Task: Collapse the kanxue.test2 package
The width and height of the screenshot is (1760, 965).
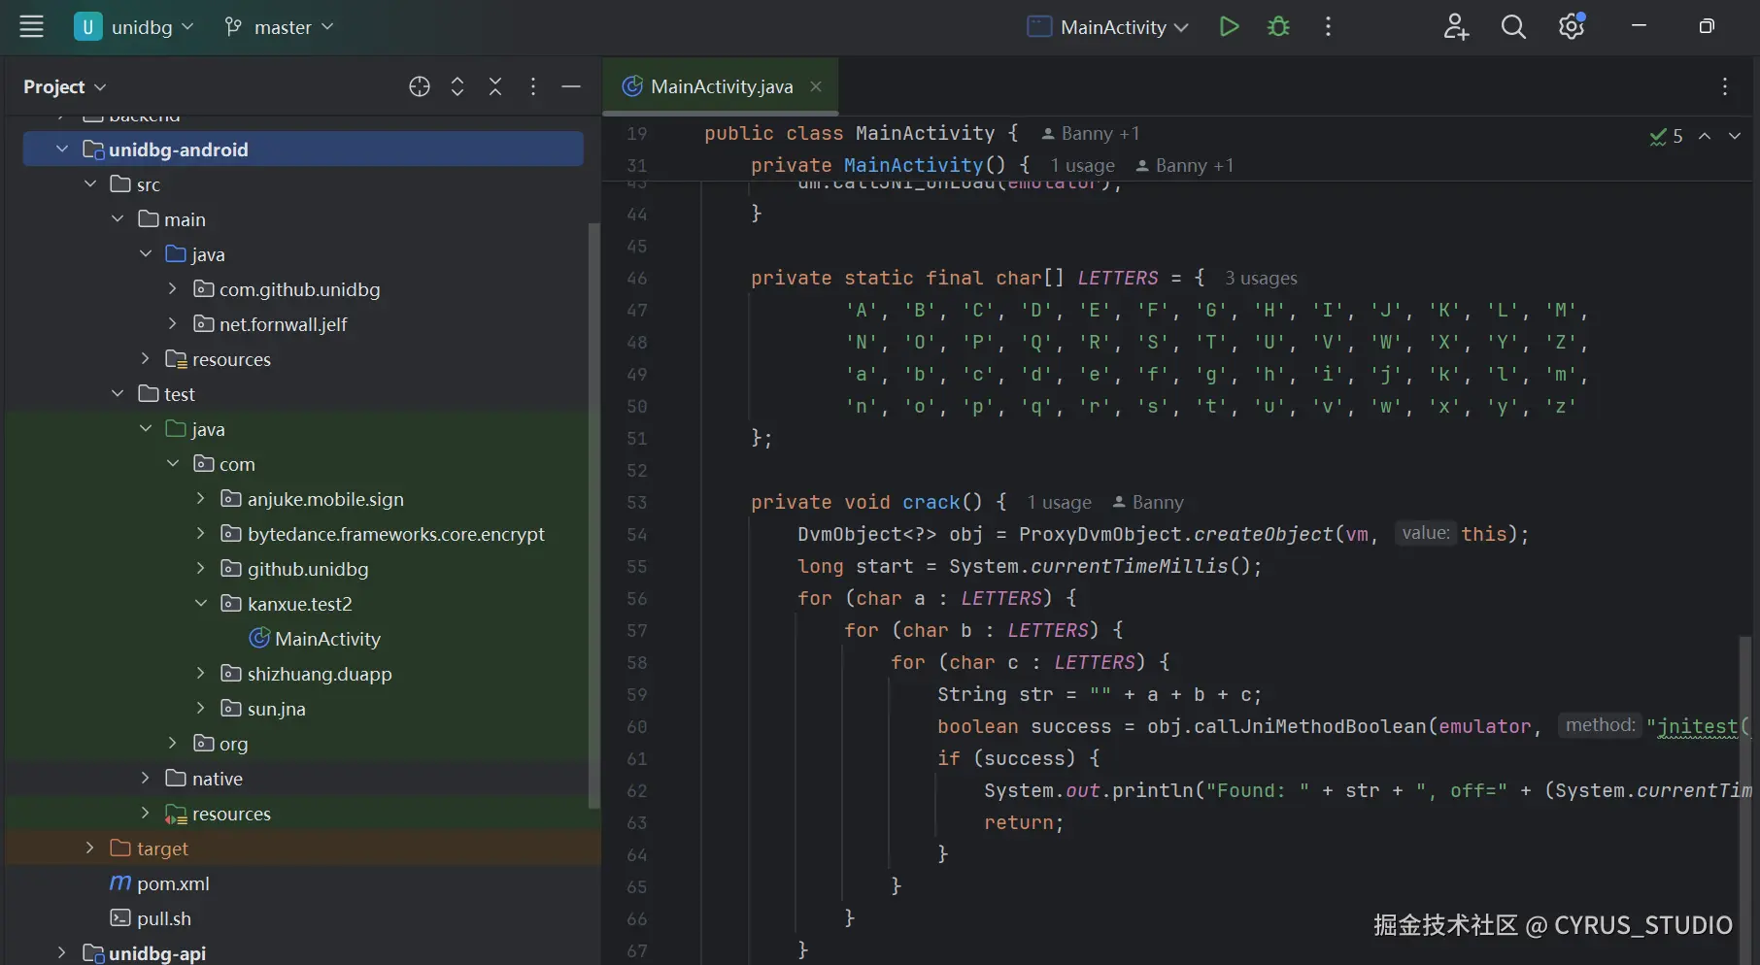Action: tap(201, 604)
